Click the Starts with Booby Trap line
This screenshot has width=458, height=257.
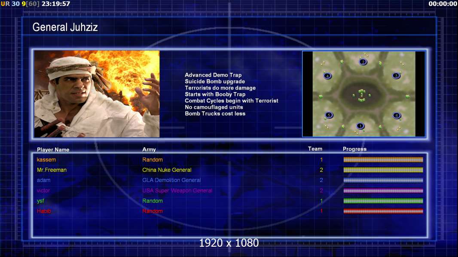click(x=215, y=94)
